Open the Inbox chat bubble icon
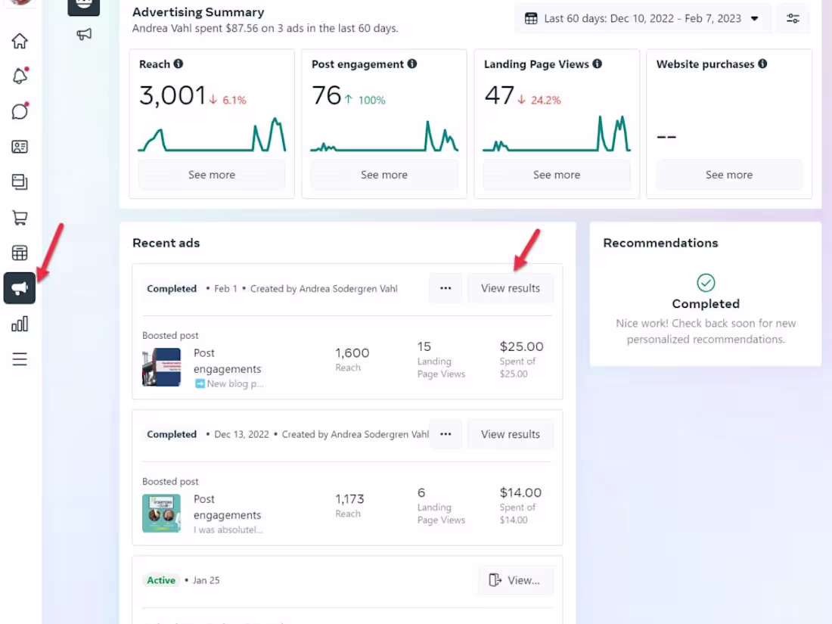Screen dimensions: 832x624 pyautogui.click(x=20, y=111)
